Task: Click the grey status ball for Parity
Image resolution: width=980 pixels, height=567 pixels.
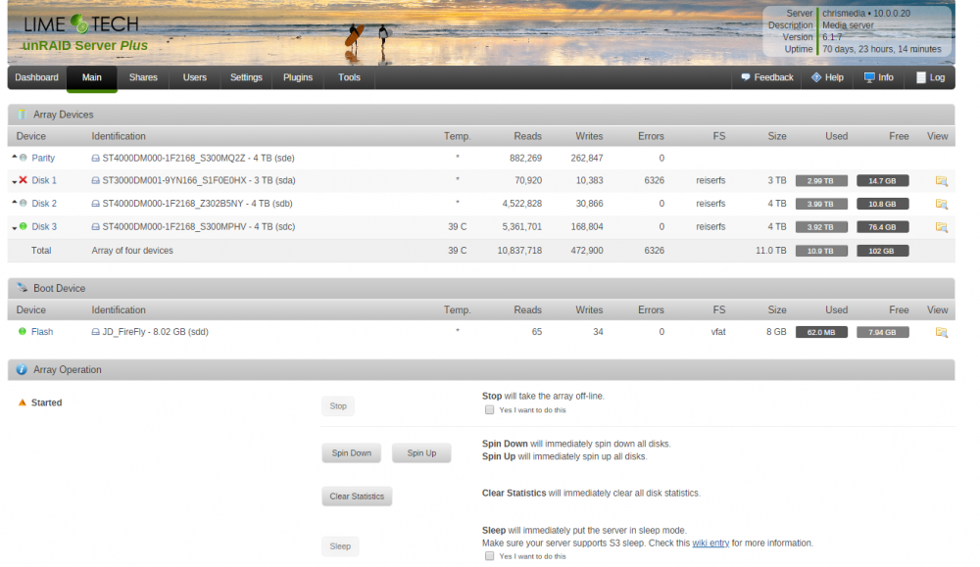Action: 24,158
